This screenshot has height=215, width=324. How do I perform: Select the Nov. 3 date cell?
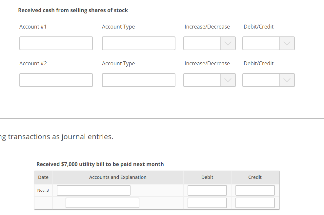pos(43,190)
